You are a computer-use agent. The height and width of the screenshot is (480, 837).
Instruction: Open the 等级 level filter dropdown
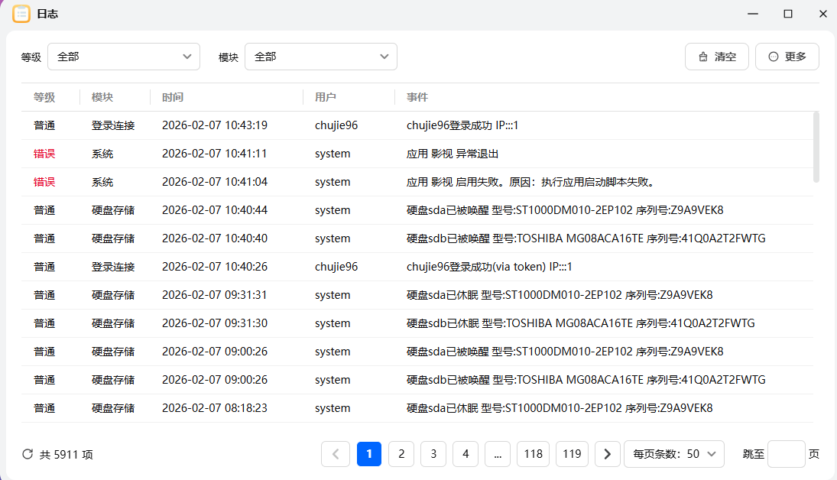123,56
